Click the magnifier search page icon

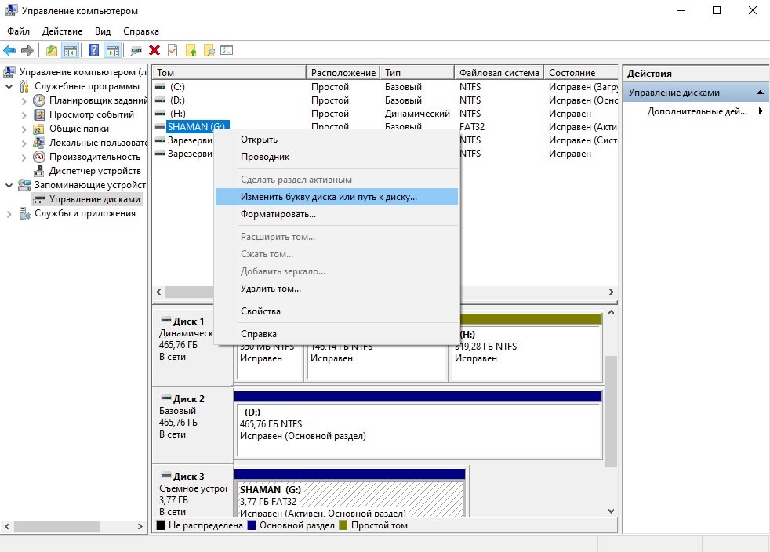209,50
